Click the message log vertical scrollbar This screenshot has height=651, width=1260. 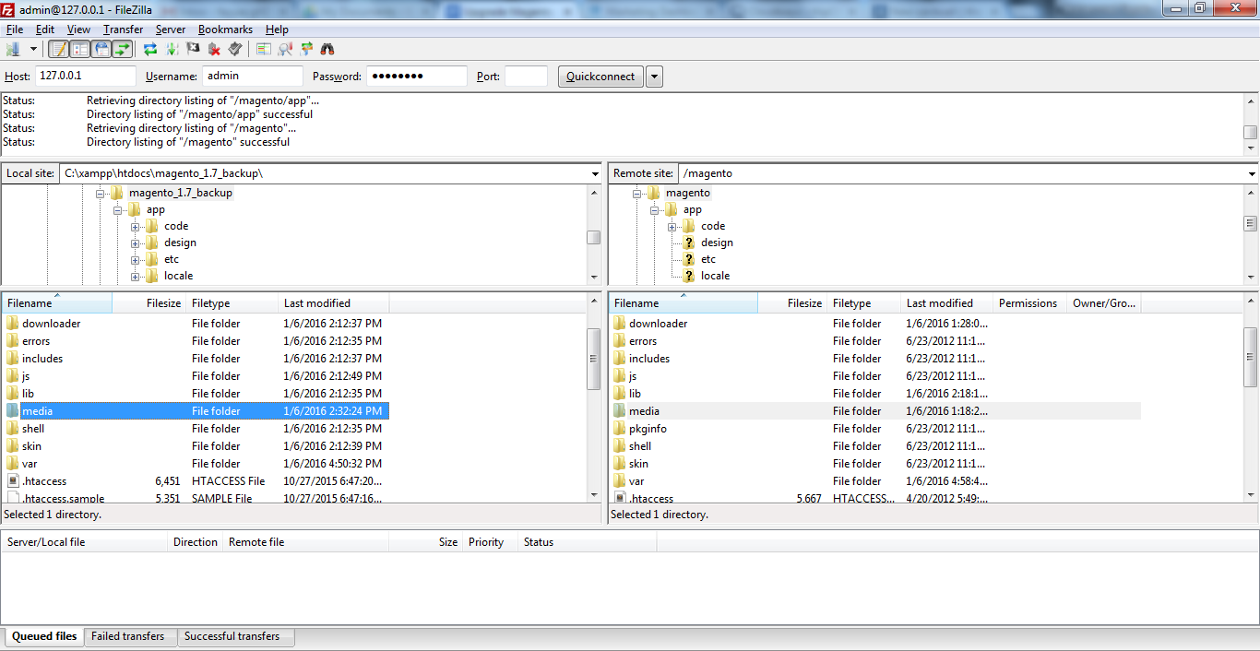pos(1251,124)
